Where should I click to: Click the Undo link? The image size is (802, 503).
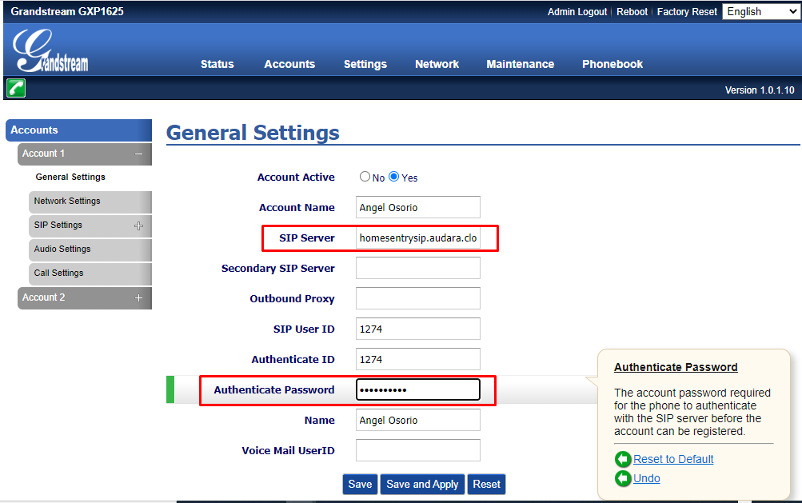click(647, 478)
